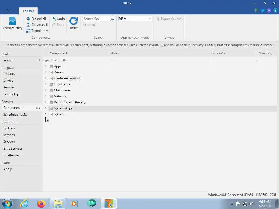Click the type here to filter field
This screenshot has width=279, height=209.
(76, 60)
